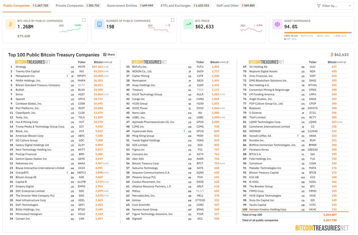Open the Twenty One Capital link
Viewport: 358px width, 235px height.
tap(28, 71)
